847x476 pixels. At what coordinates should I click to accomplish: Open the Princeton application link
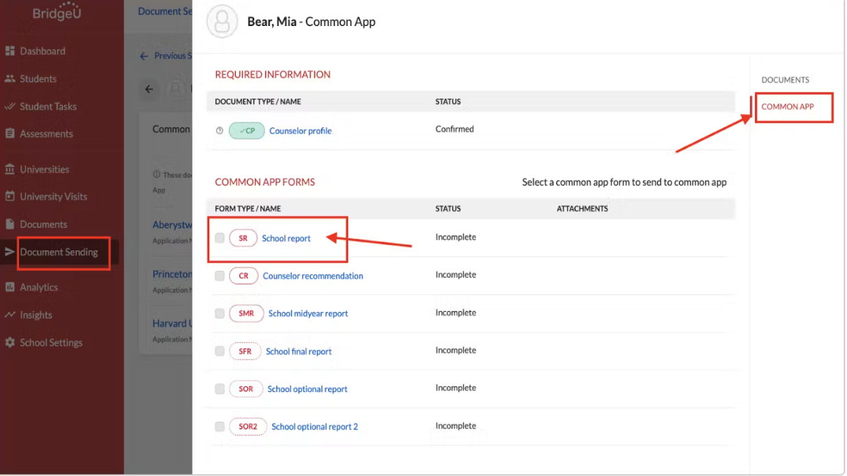click(x=172, y=274)
